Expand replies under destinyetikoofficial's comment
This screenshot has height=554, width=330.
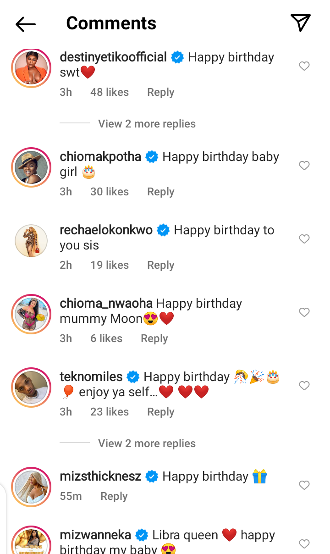pos(147,124)
